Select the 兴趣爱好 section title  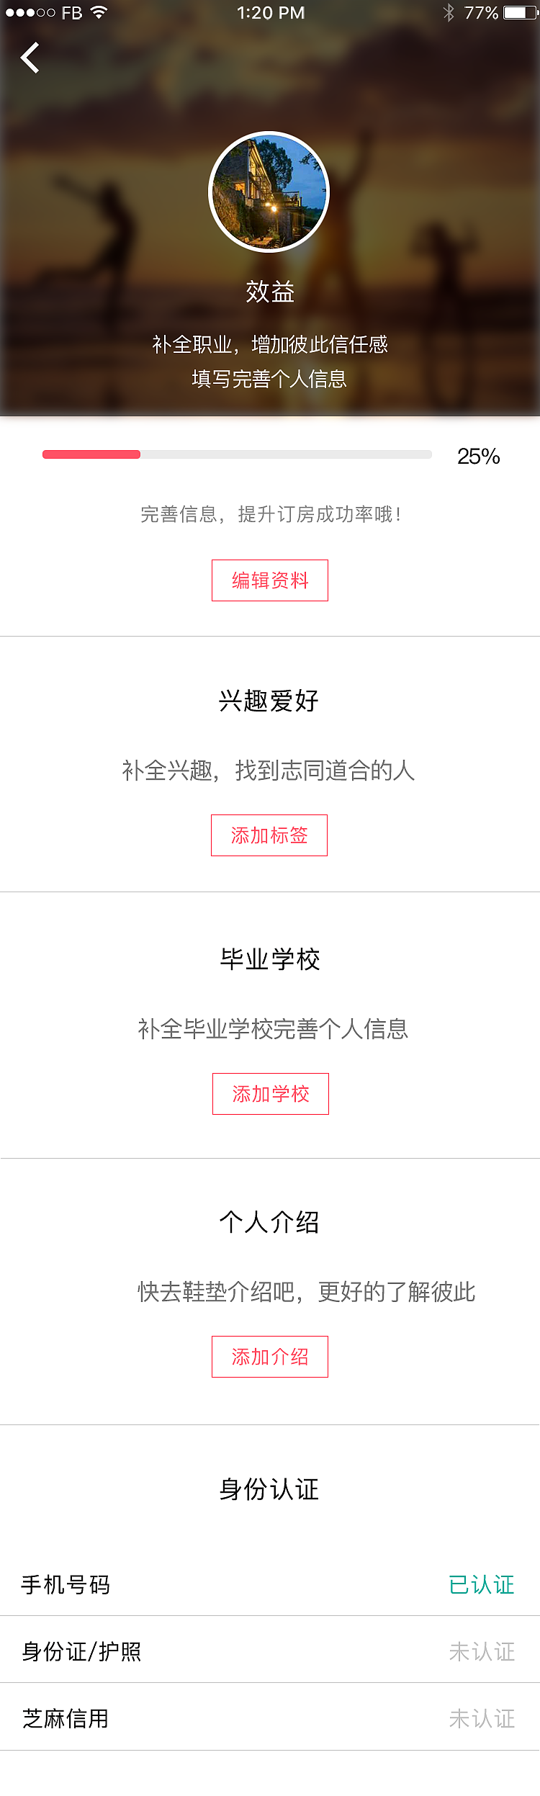[x=269, y=700]
